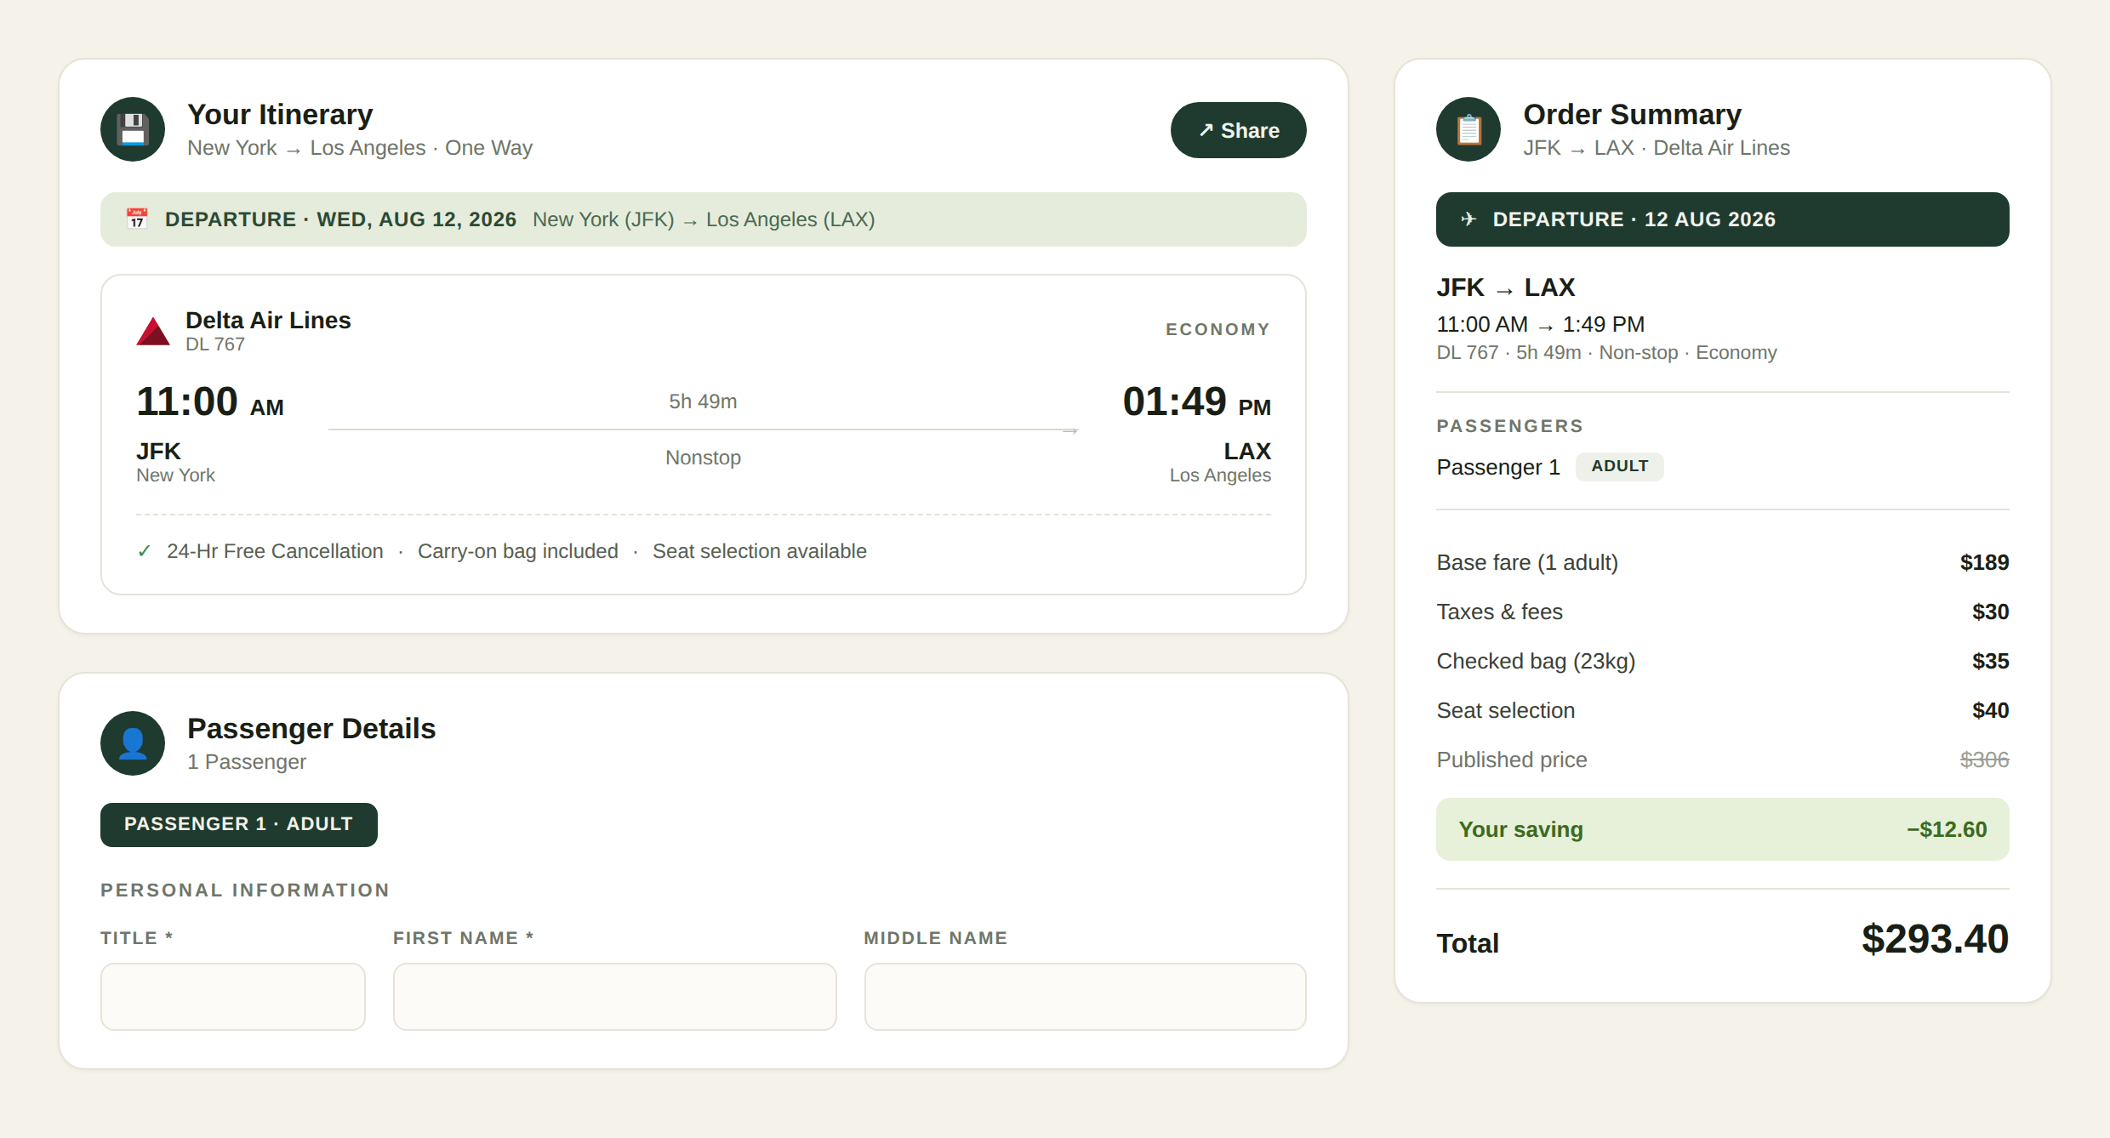Image resolution: width=2110 pixels, height=1138 pixels.
Task: Click the itinerary floppy disk icon
Action: pyautogui.click(x=133, y=129)
